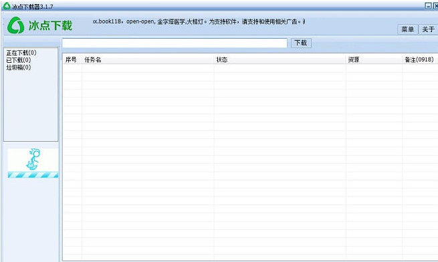Click the 资源 column header

tap(374, 59)
